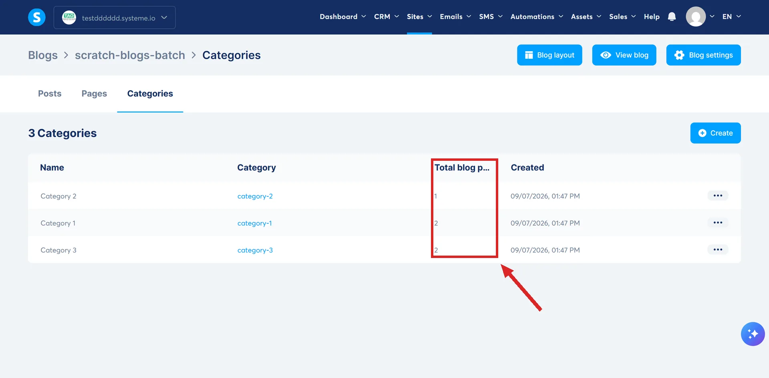
Task: Click the Created column header
Action: [x=527, y=168]
